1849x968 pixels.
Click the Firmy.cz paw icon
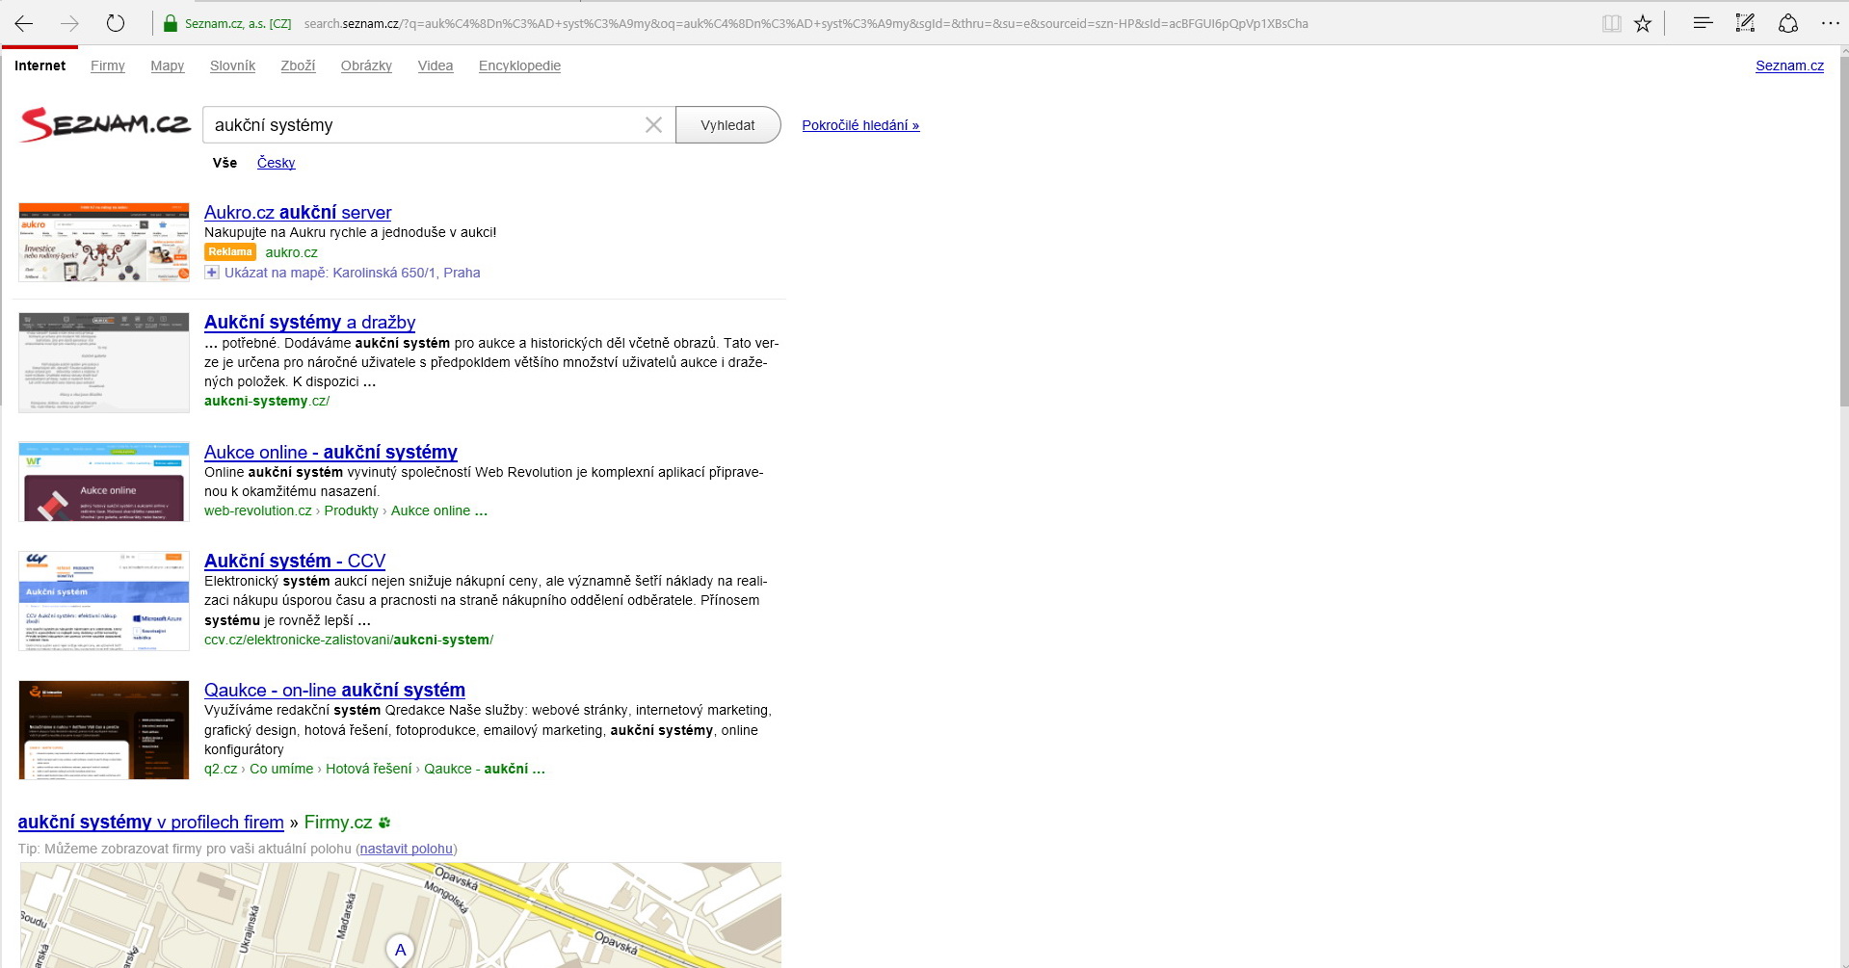[384, 823]
